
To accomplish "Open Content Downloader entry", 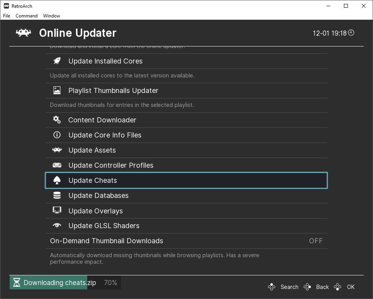I will click(x=186, y=120).
